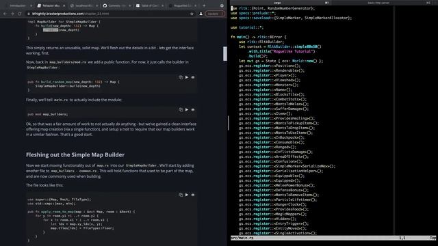Click the register::<MagicMapper> line

(x=272, y=214)
